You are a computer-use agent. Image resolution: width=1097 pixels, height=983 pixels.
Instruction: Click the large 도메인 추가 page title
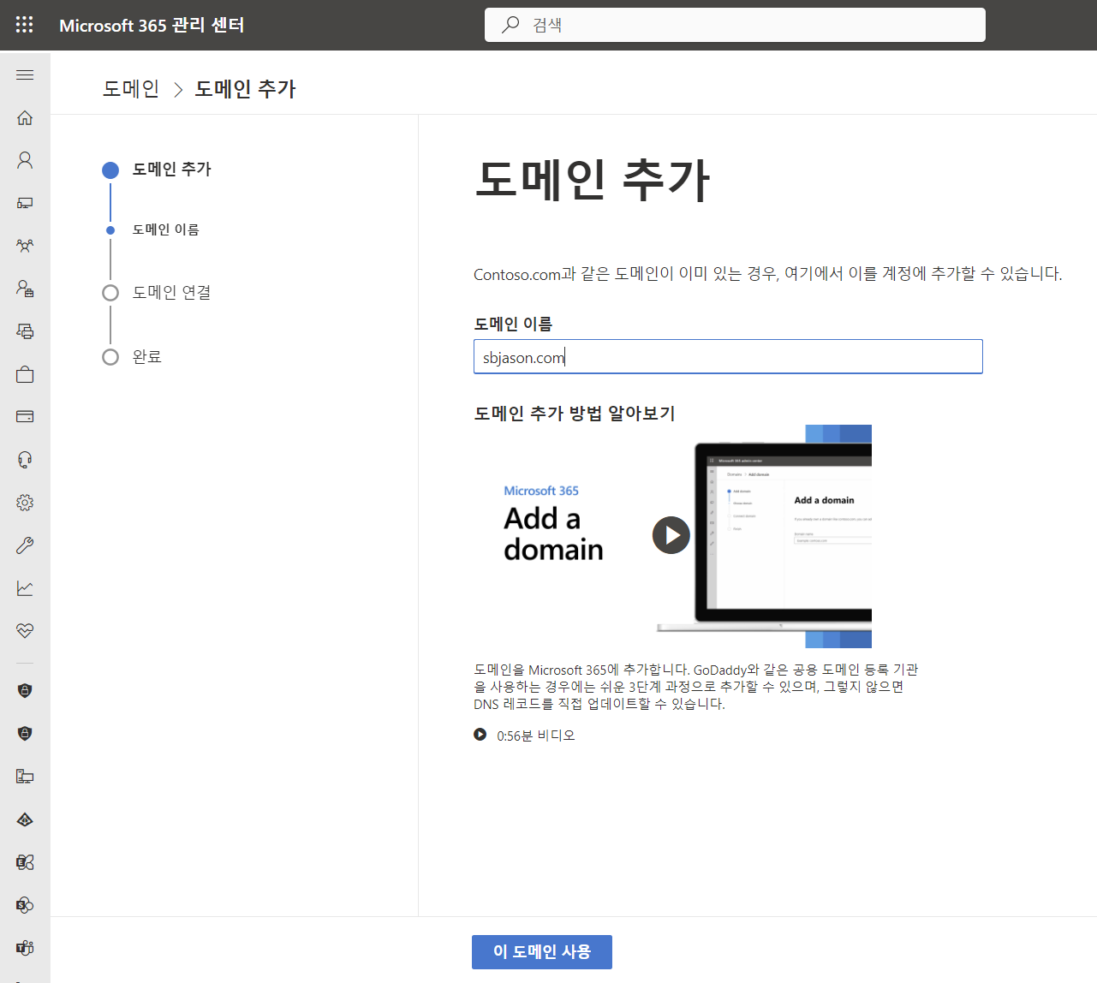click(x=593, y=181)
